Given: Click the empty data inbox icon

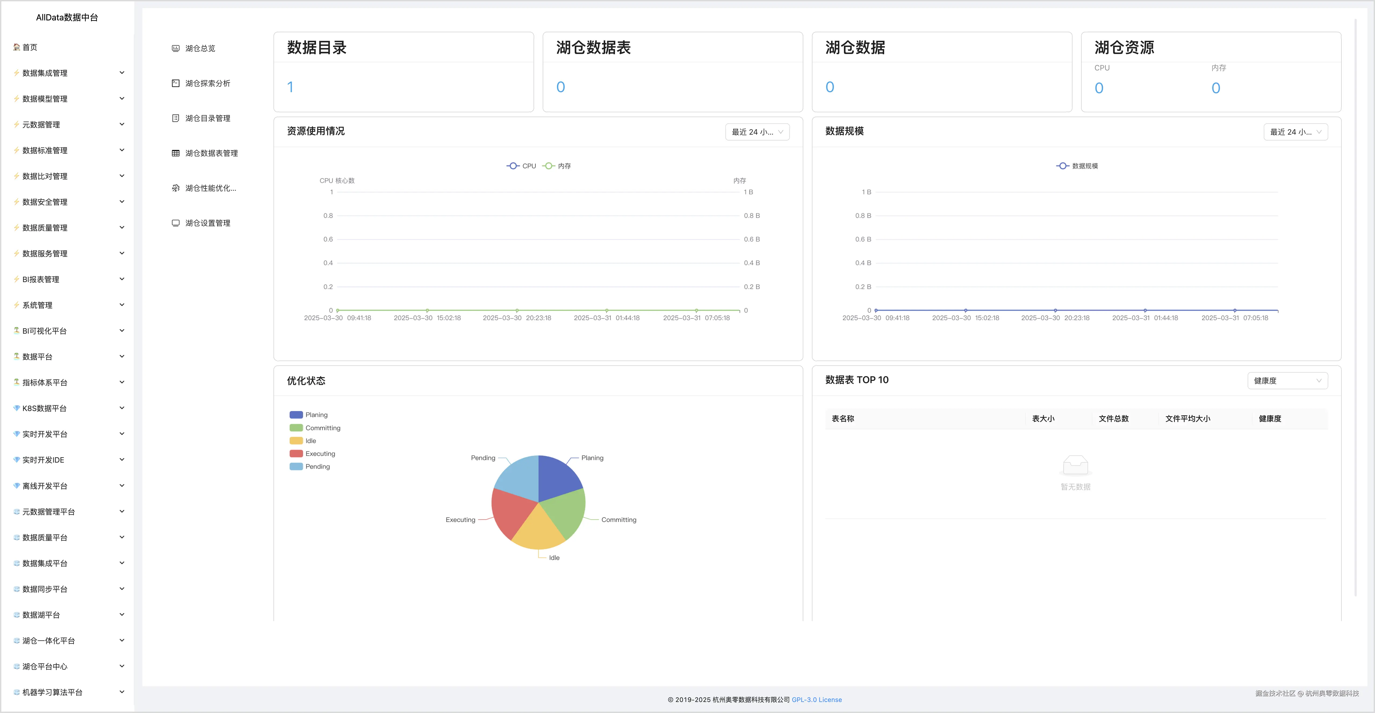Looking at the screenshot, I should (1075, 465).
